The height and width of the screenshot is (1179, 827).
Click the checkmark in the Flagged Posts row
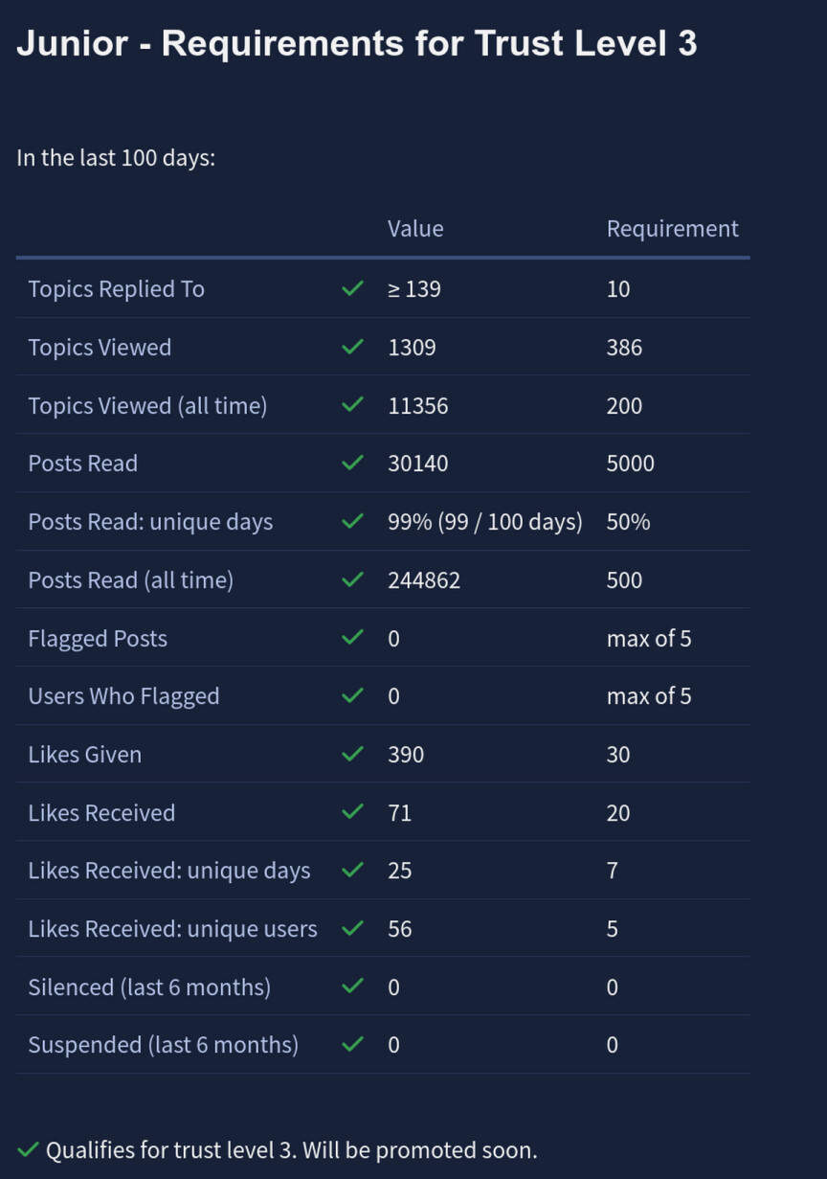click(353, 638)
